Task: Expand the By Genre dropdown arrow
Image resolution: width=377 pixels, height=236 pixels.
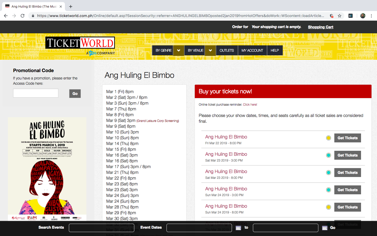Action: click(179, 50)
